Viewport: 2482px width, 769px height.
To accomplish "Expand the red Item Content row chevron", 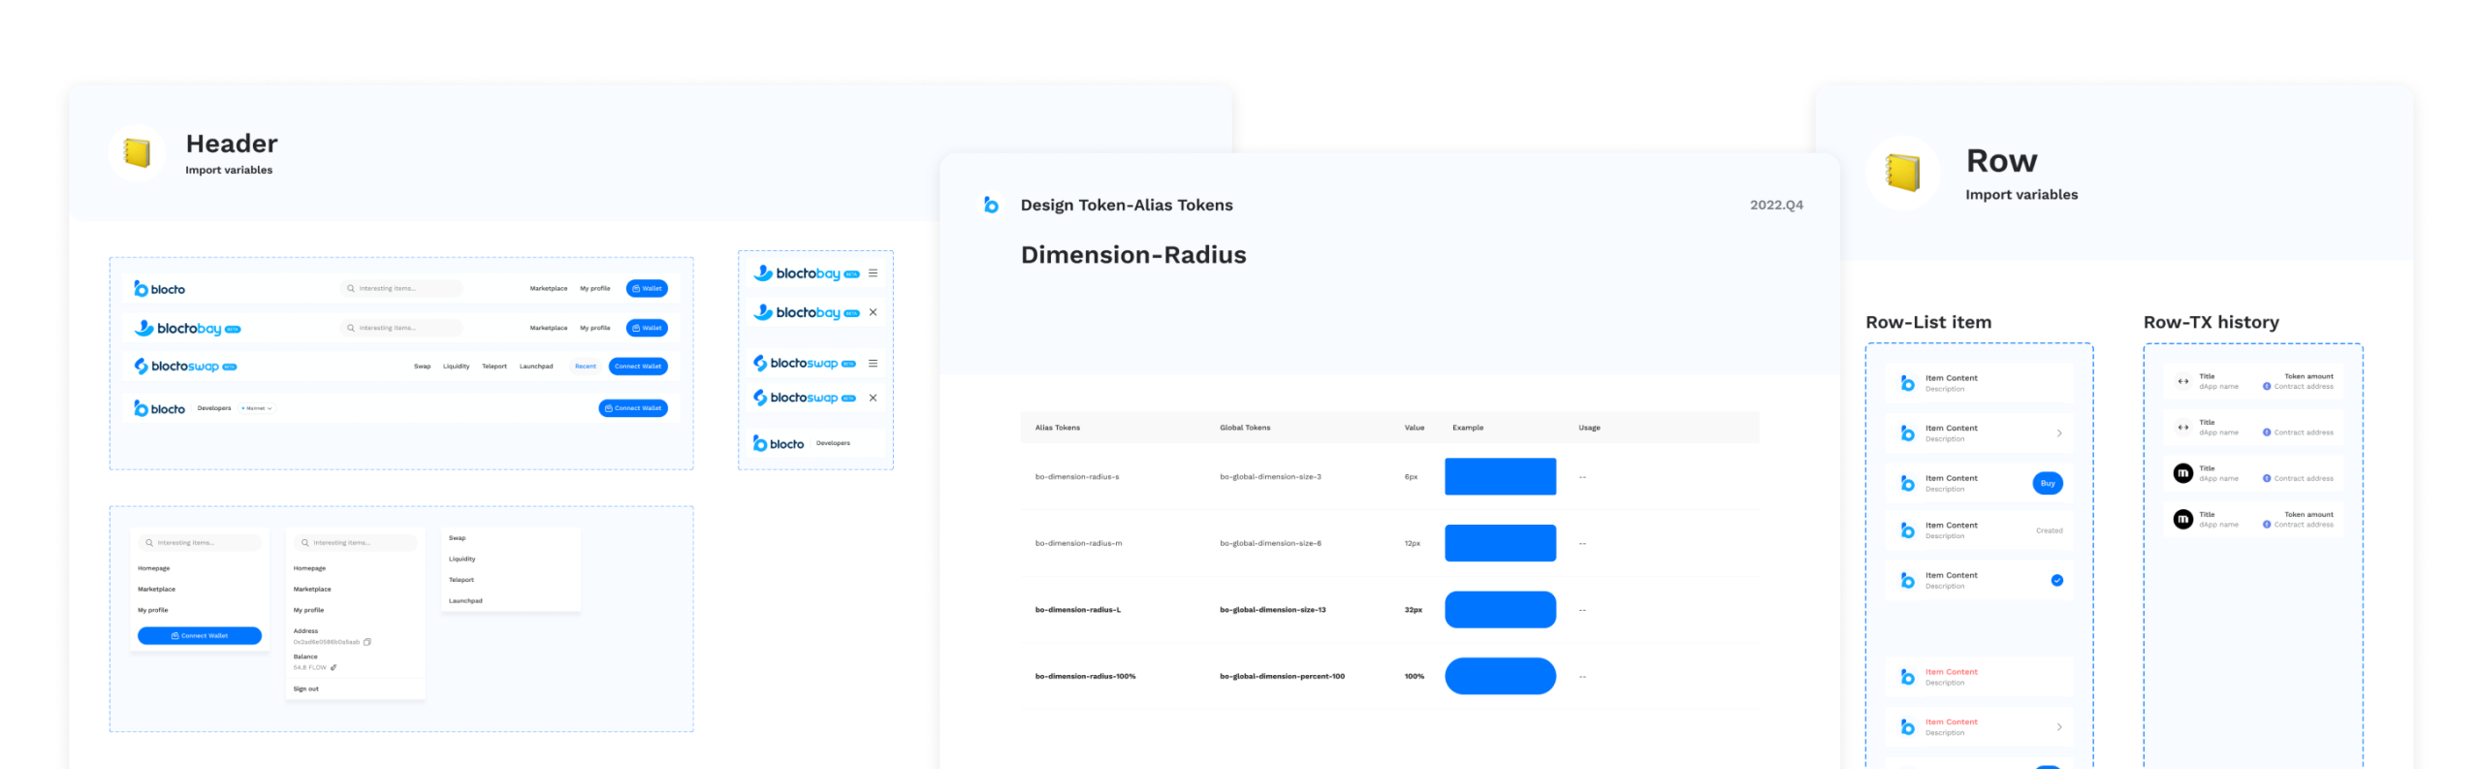I will click(2058, 726).
